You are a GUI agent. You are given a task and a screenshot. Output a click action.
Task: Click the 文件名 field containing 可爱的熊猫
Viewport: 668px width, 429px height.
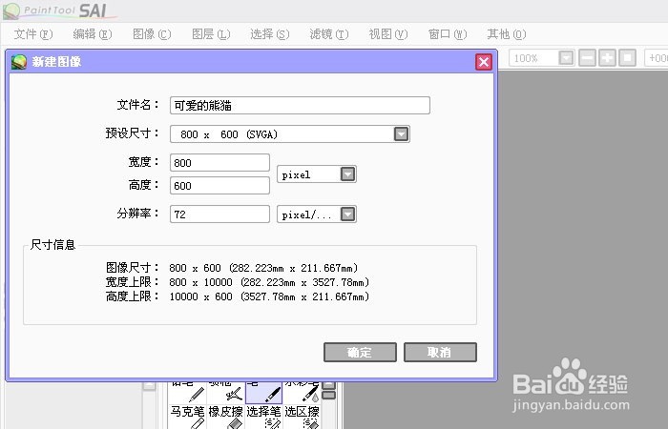300,106
